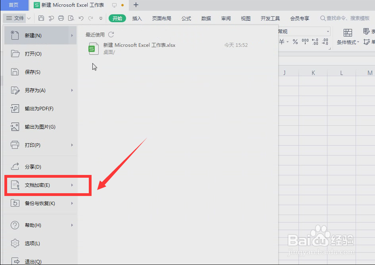
Task: Open the print preview icon
Action: coord(71,18)
